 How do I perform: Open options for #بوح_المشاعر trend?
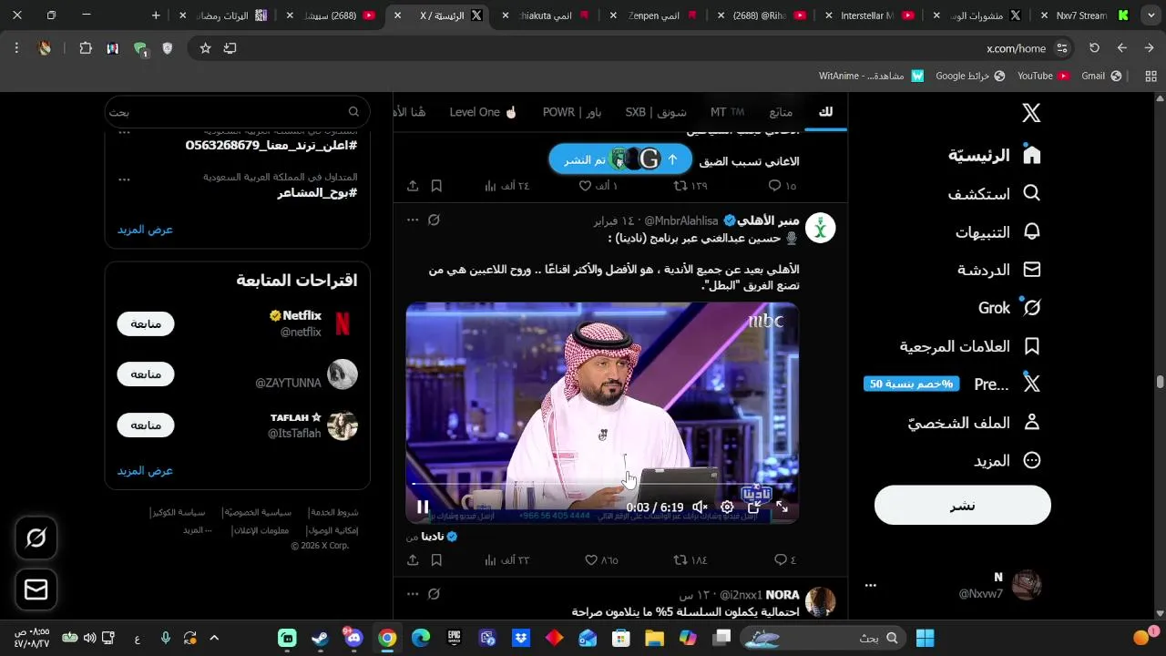125,179
